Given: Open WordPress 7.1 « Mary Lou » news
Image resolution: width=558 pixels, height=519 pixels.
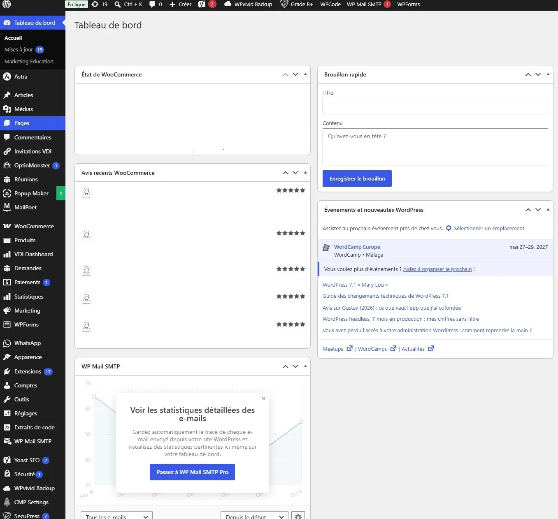Looking at the screenshot, I should tap(355, 285).
